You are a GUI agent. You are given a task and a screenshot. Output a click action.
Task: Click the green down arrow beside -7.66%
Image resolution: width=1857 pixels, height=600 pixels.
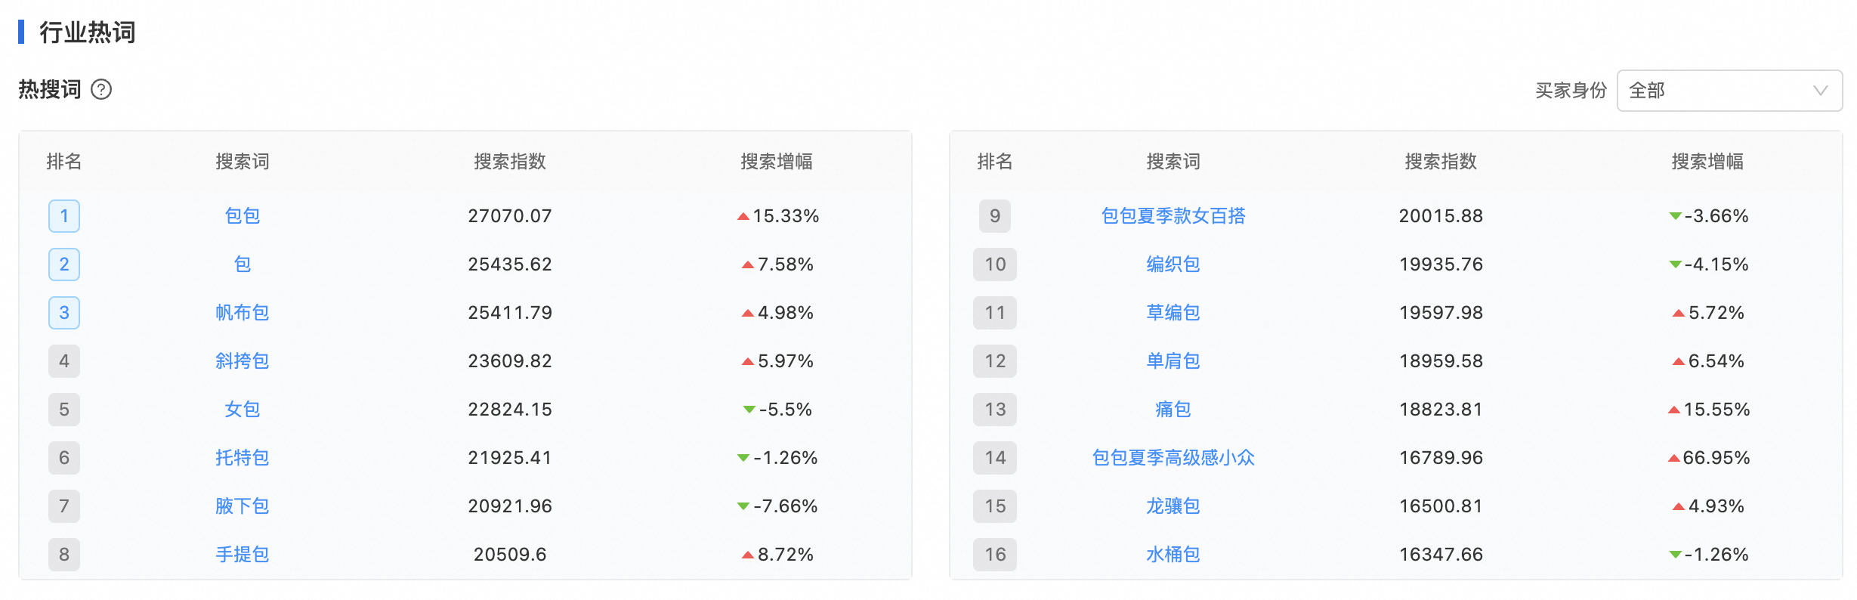point(743,506)
